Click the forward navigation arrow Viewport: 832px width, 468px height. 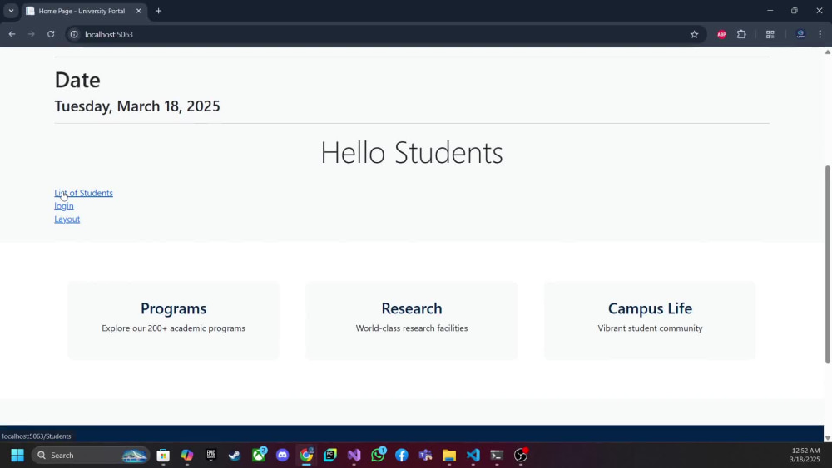[32, 34]
